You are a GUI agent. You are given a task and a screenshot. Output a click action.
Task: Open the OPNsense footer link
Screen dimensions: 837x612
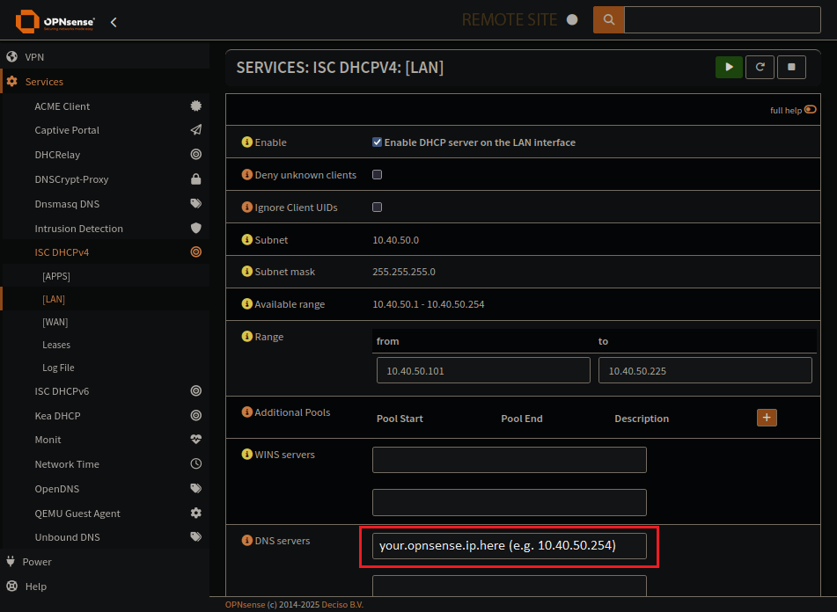[x=245, y=605]
